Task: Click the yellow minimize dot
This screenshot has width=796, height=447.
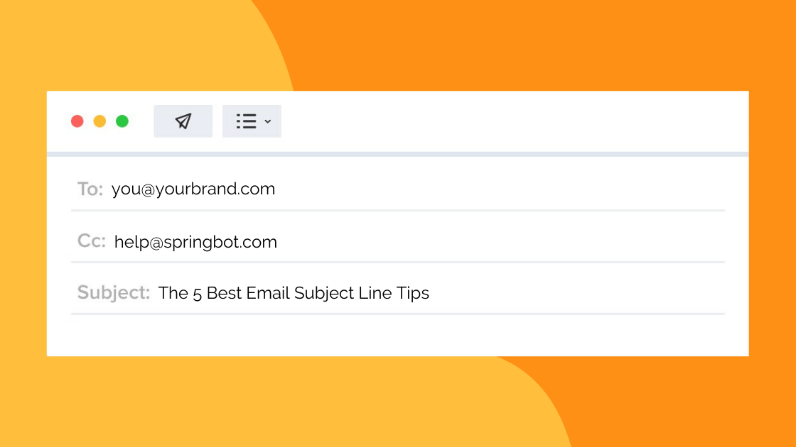Action: coord(99,121)
